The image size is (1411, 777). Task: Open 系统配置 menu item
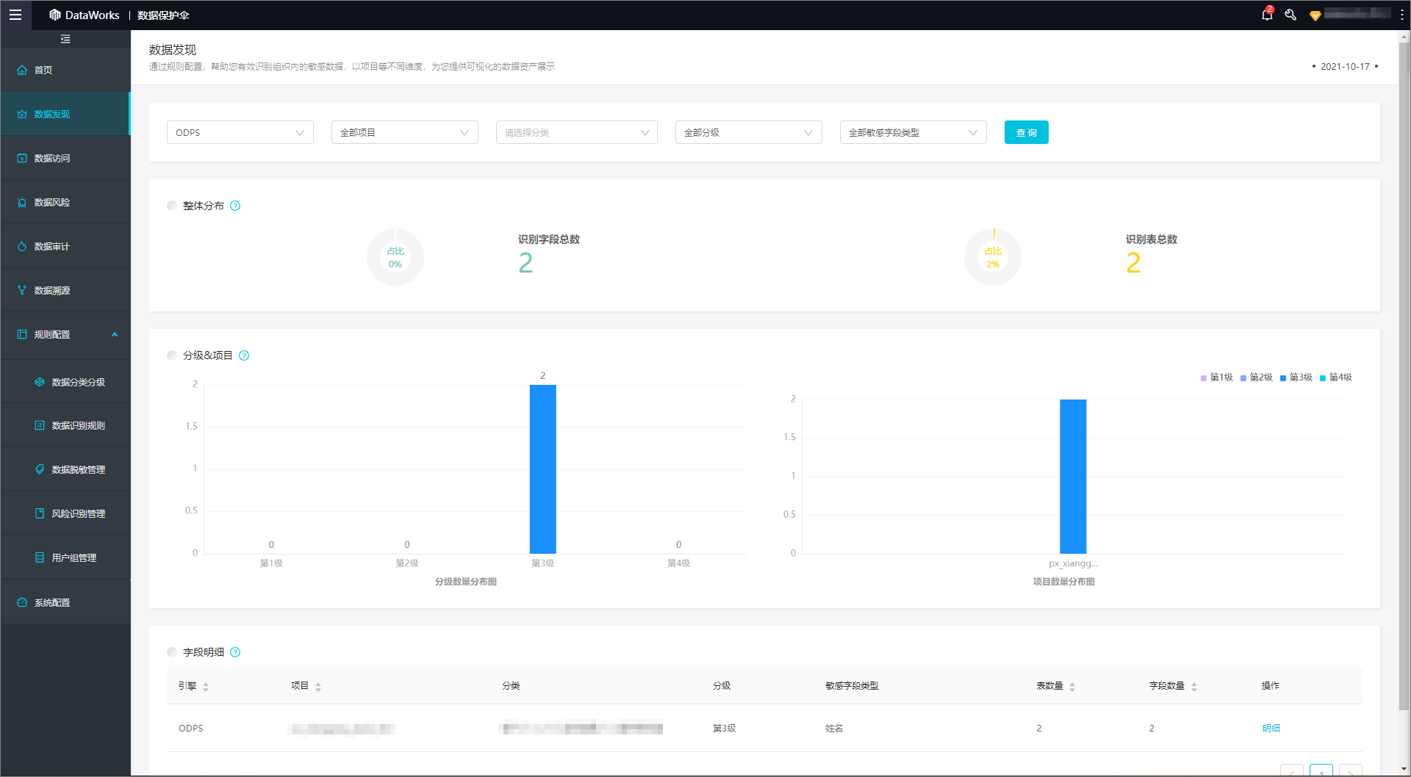[65, 602]
